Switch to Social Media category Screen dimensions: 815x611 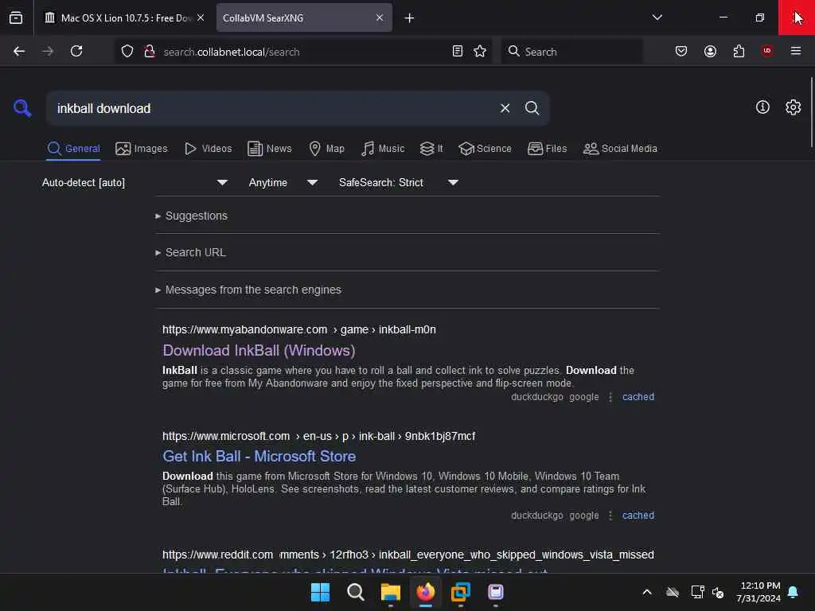coord(620,149)
